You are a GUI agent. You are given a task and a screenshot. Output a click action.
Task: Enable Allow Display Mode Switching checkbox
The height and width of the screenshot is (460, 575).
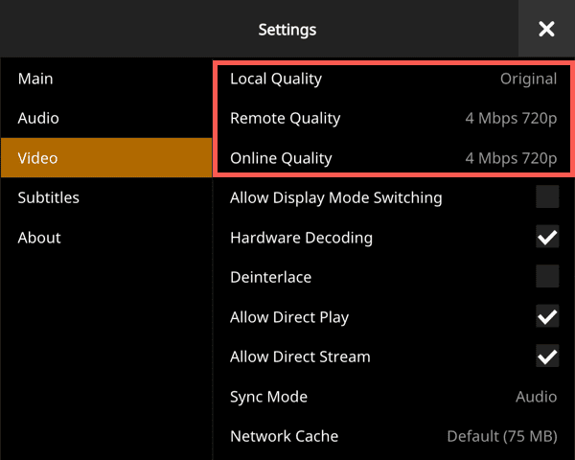[547, 197]
